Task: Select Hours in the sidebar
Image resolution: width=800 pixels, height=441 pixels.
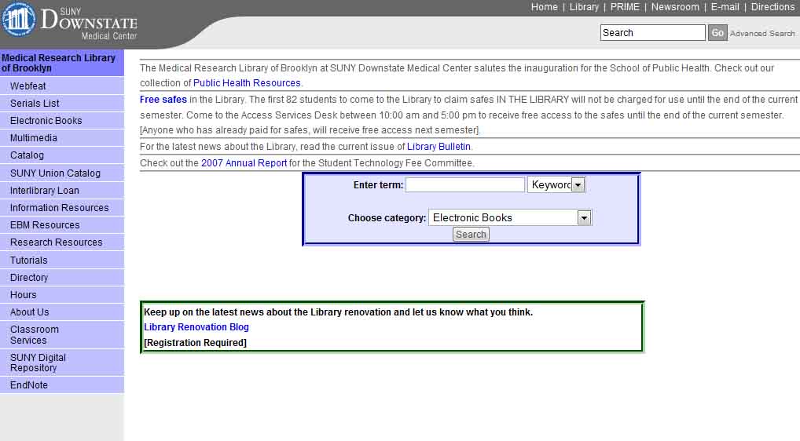Action: point(62,295)
